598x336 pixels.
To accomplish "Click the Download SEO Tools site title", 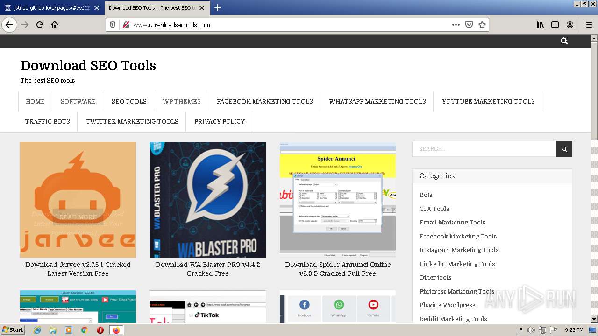I will point(88,65).
